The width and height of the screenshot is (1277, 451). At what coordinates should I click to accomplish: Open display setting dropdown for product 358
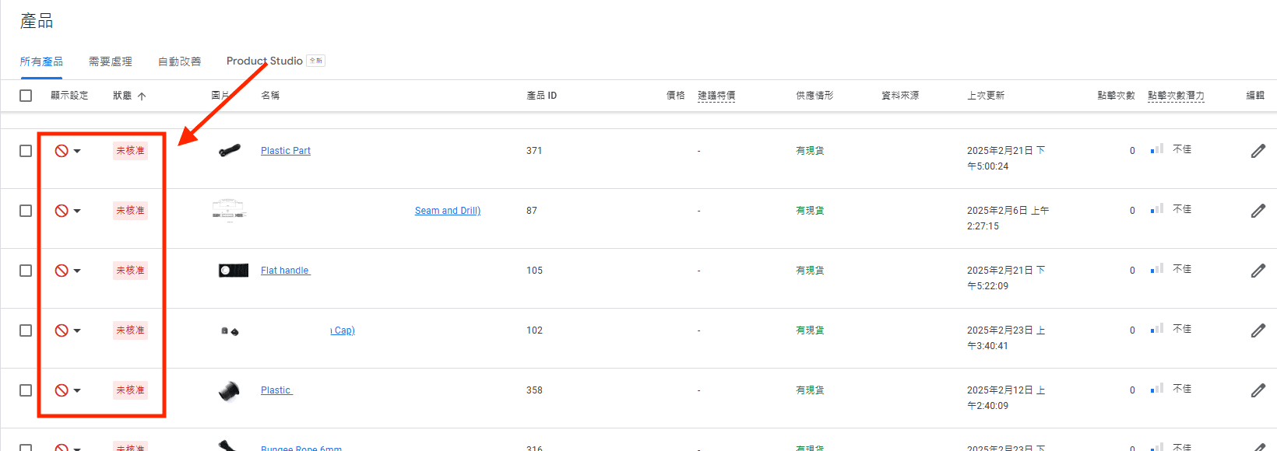(x=77, y=390)
